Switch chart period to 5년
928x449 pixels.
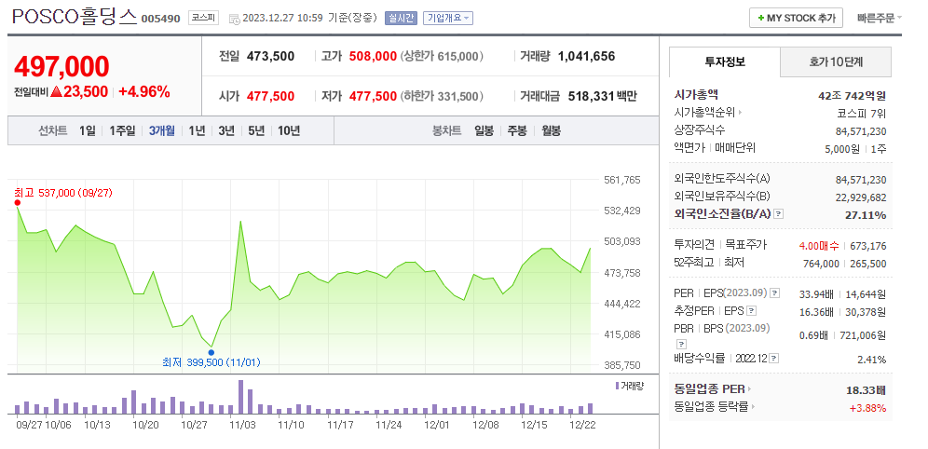click(x=256, y=130)
